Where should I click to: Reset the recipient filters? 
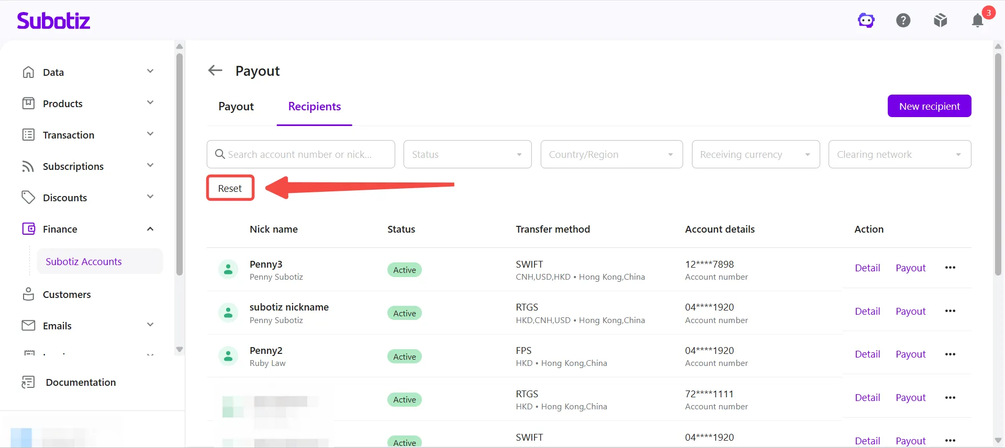(x=230, y=188)
